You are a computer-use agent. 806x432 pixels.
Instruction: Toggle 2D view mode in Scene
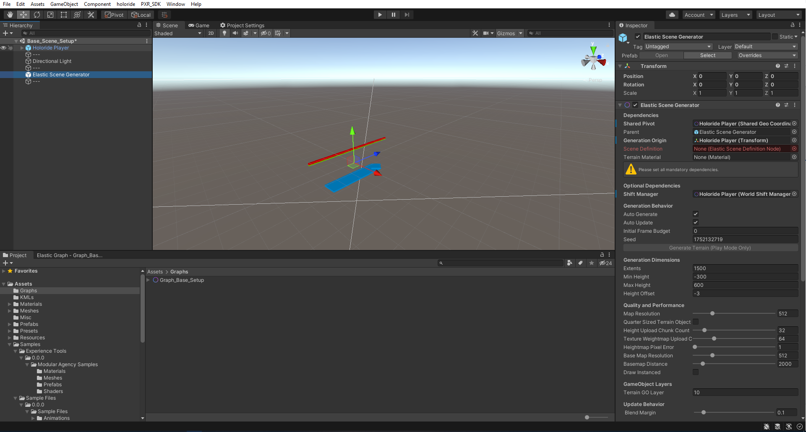click(211, 33)
